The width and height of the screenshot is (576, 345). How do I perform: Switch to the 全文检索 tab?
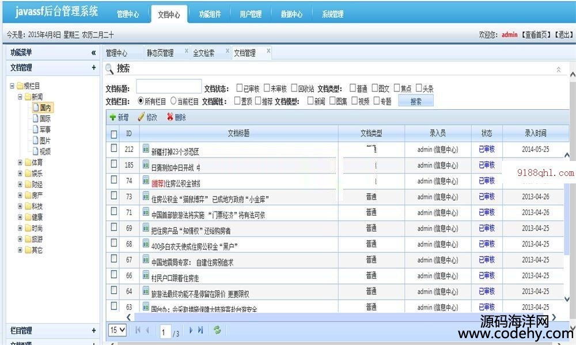click(x=204, y=53)
